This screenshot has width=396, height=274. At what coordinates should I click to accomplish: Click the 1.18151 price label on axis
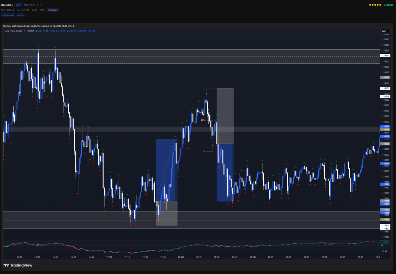385,88
